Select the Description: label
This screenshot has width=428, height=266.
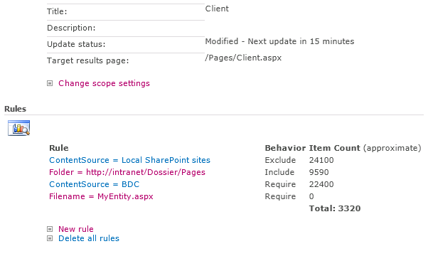[71, 28]
